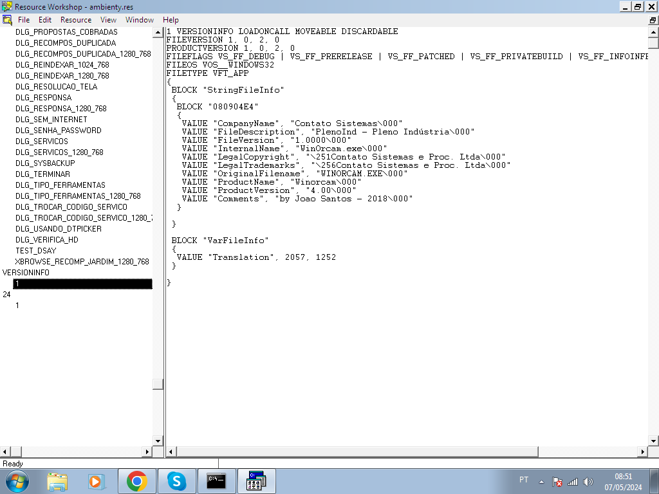Click the document system icon in menu bar
The height and width of the screenshot is (494, 659).
(x=7, y=20)
